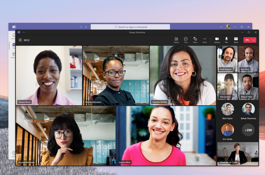The height and width of the screenshot is (175, 265).
Task: Open Calendar in the Teams sidebar
Action: click(13, 55)
